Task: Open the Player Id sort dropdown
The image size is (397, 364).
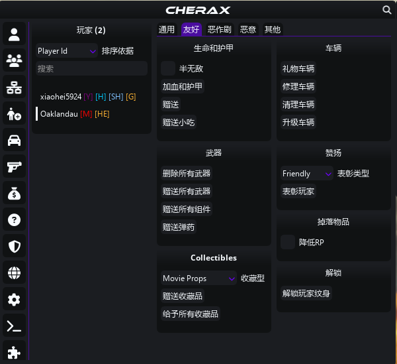Action: (x=67, y=51)
